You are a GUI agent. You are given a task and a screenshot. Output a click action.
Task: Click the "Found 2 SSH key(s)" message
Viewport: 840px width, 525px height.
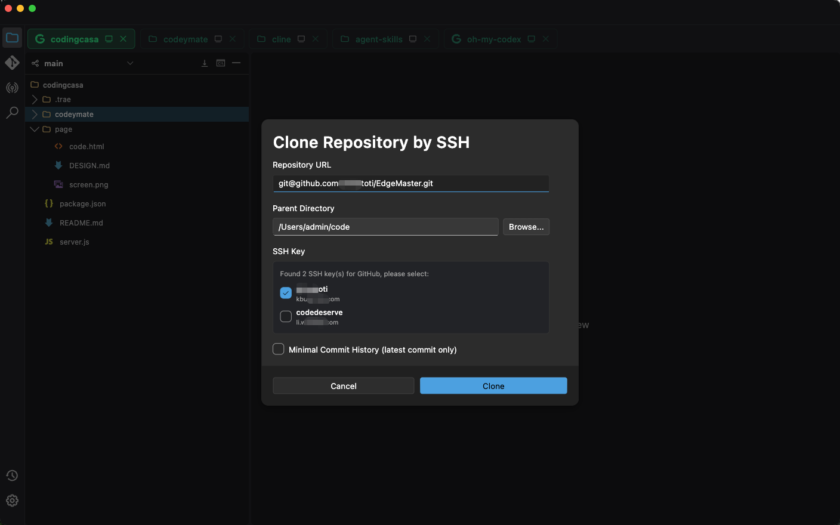[354, 274]
